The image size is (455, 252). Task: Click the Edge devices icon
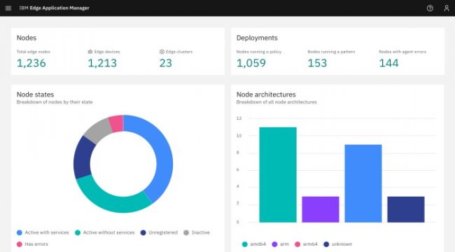pyautogui.click(x=90, y=52)
